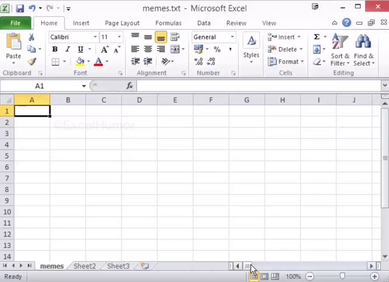Click Insert Worksheet tab icon
The width and height of the screenshot is (389, 282).
(145, 266)
